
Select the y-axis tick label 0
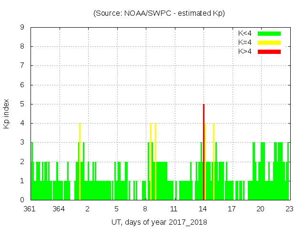point(22,200)
